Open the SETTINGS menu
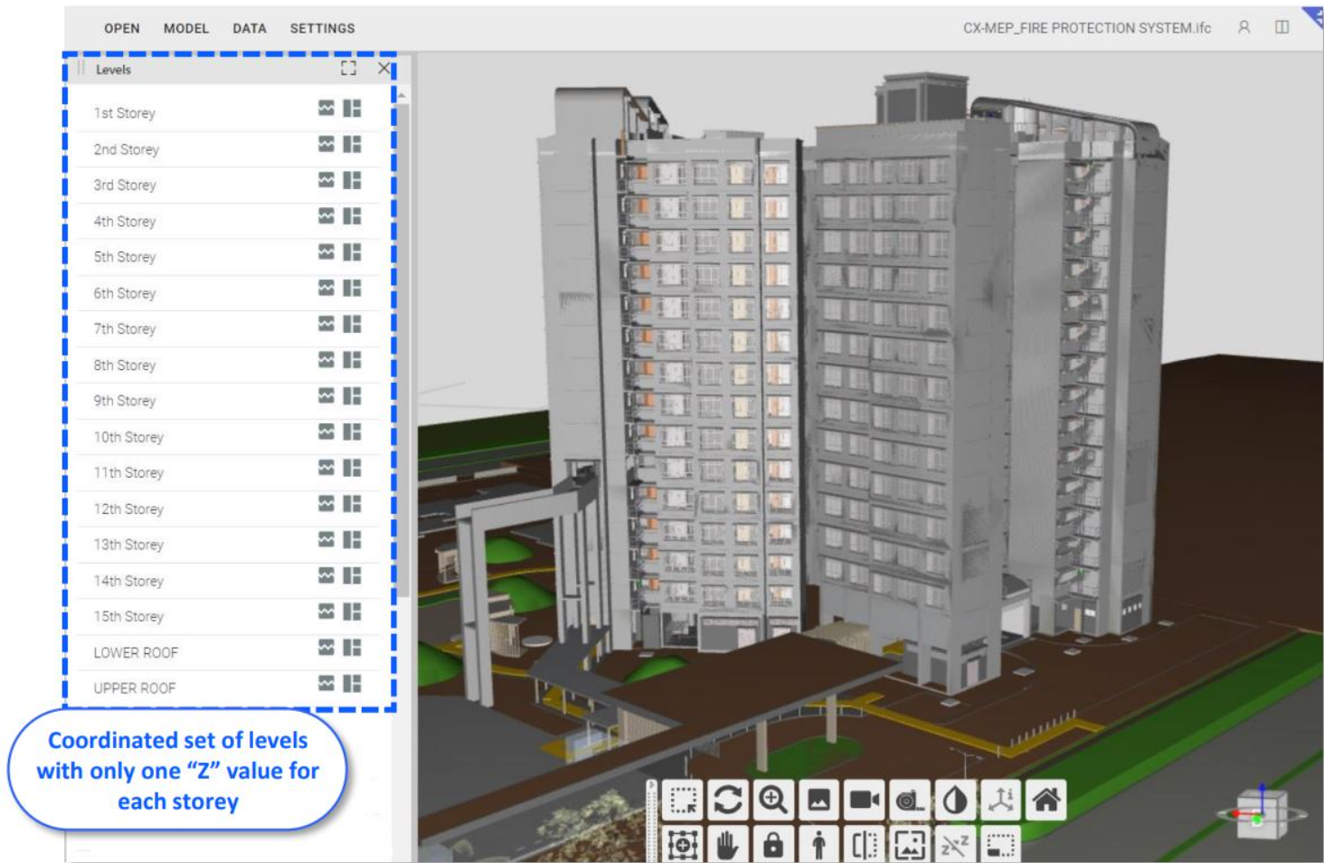This screenshot has height=863, width=1324. click(x=322, y=28)
